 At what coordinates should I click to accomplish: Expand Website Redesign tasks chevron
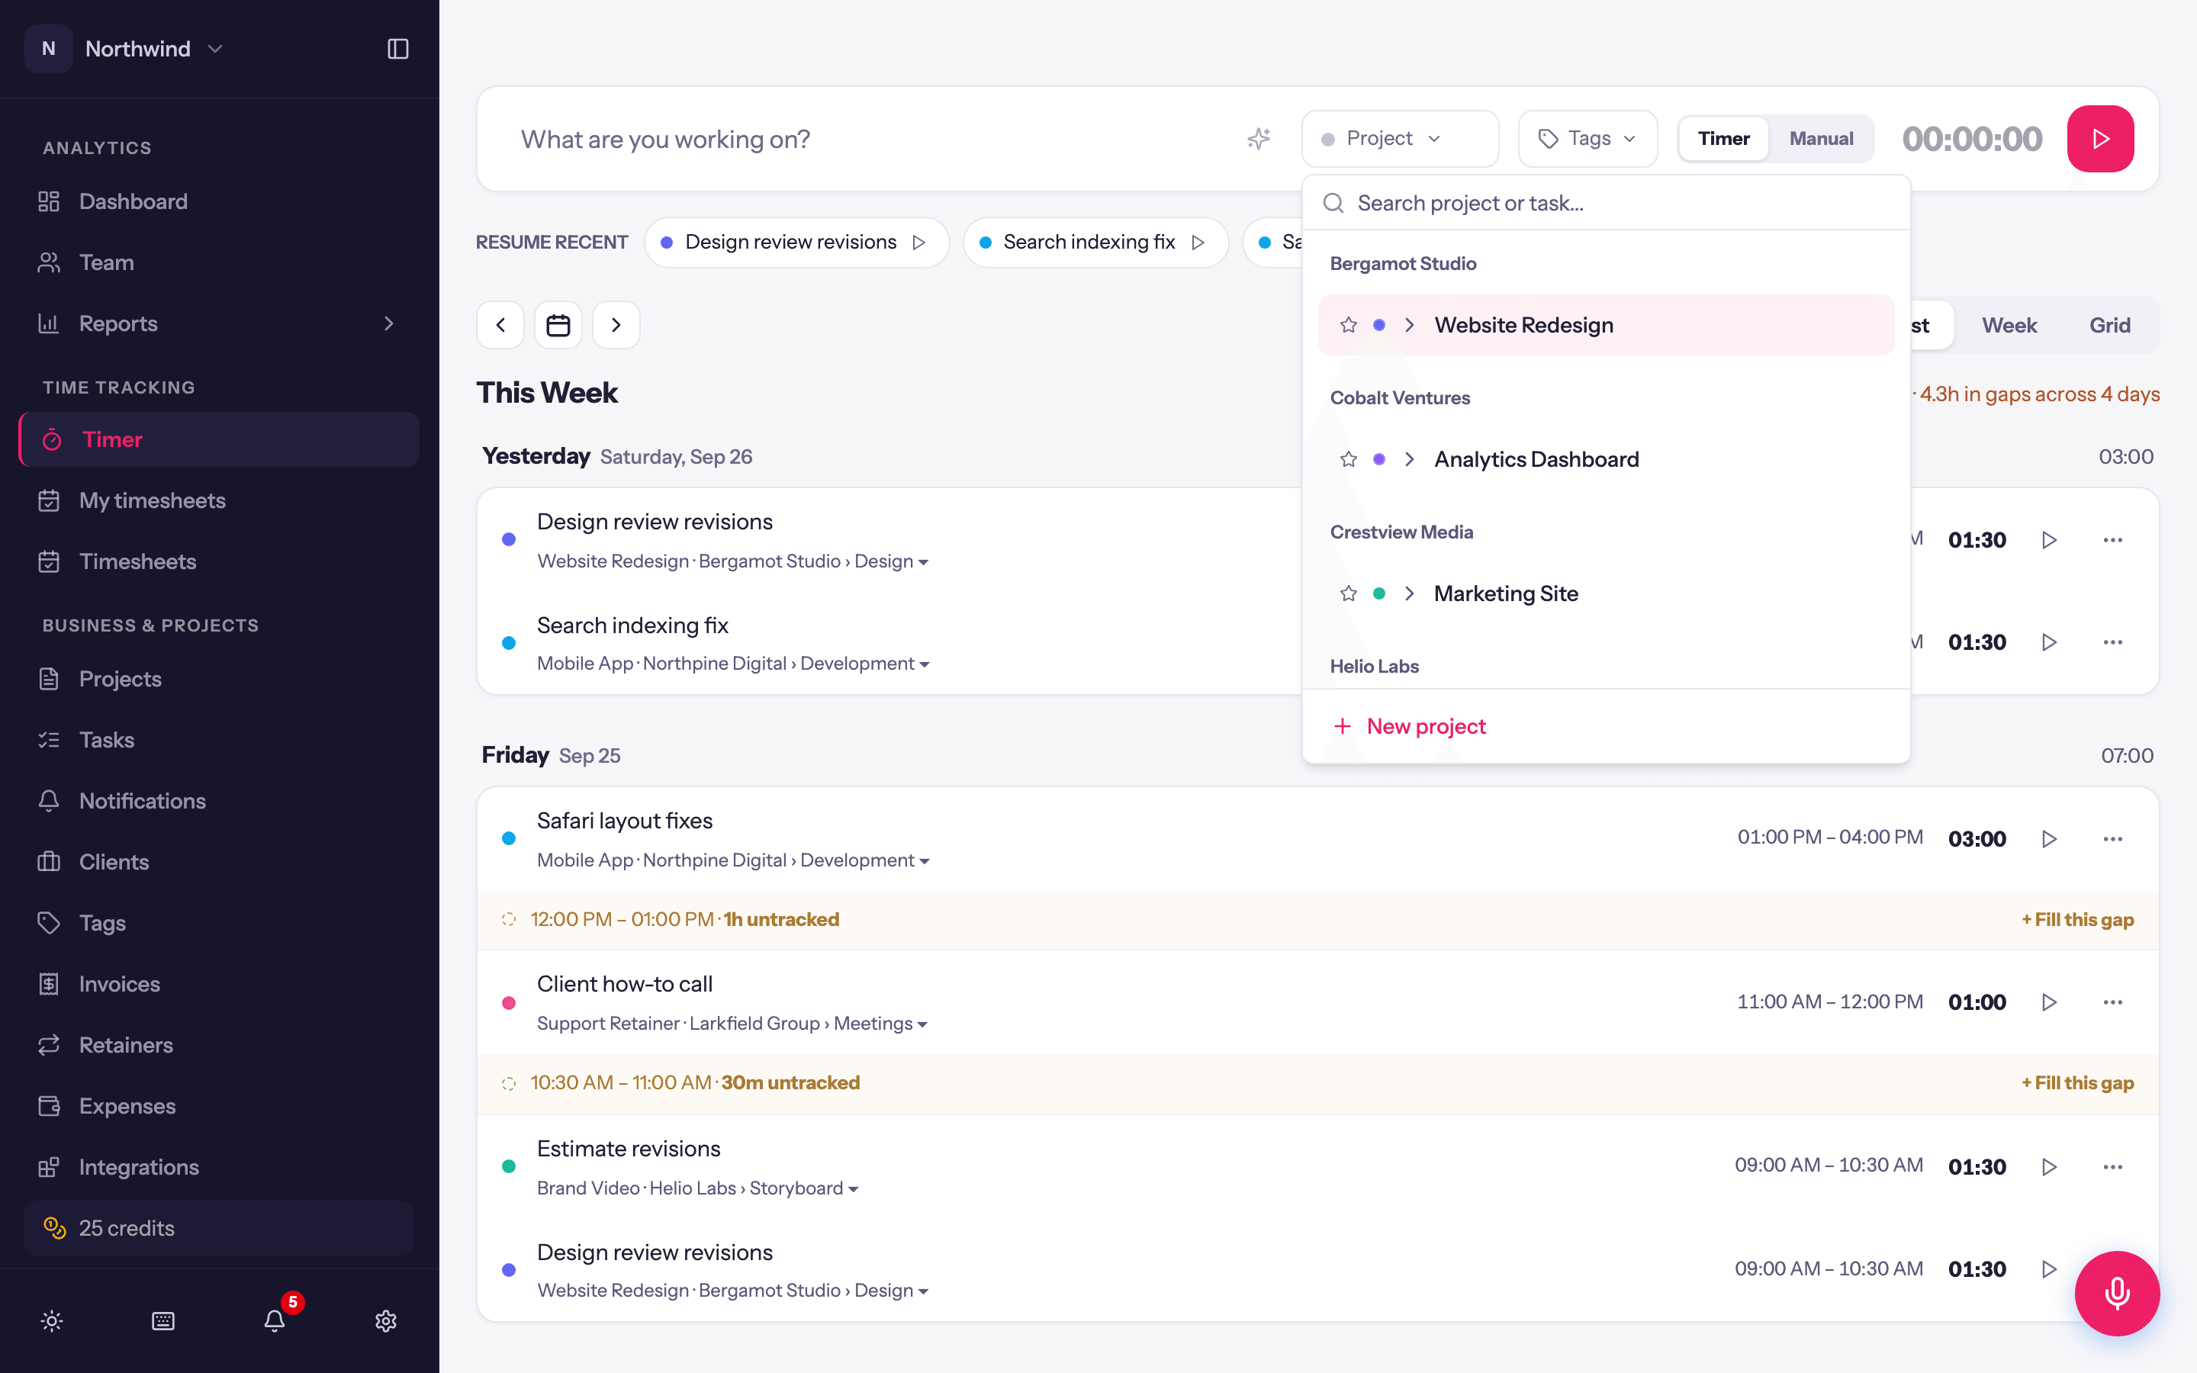(x=1409, y=325)
